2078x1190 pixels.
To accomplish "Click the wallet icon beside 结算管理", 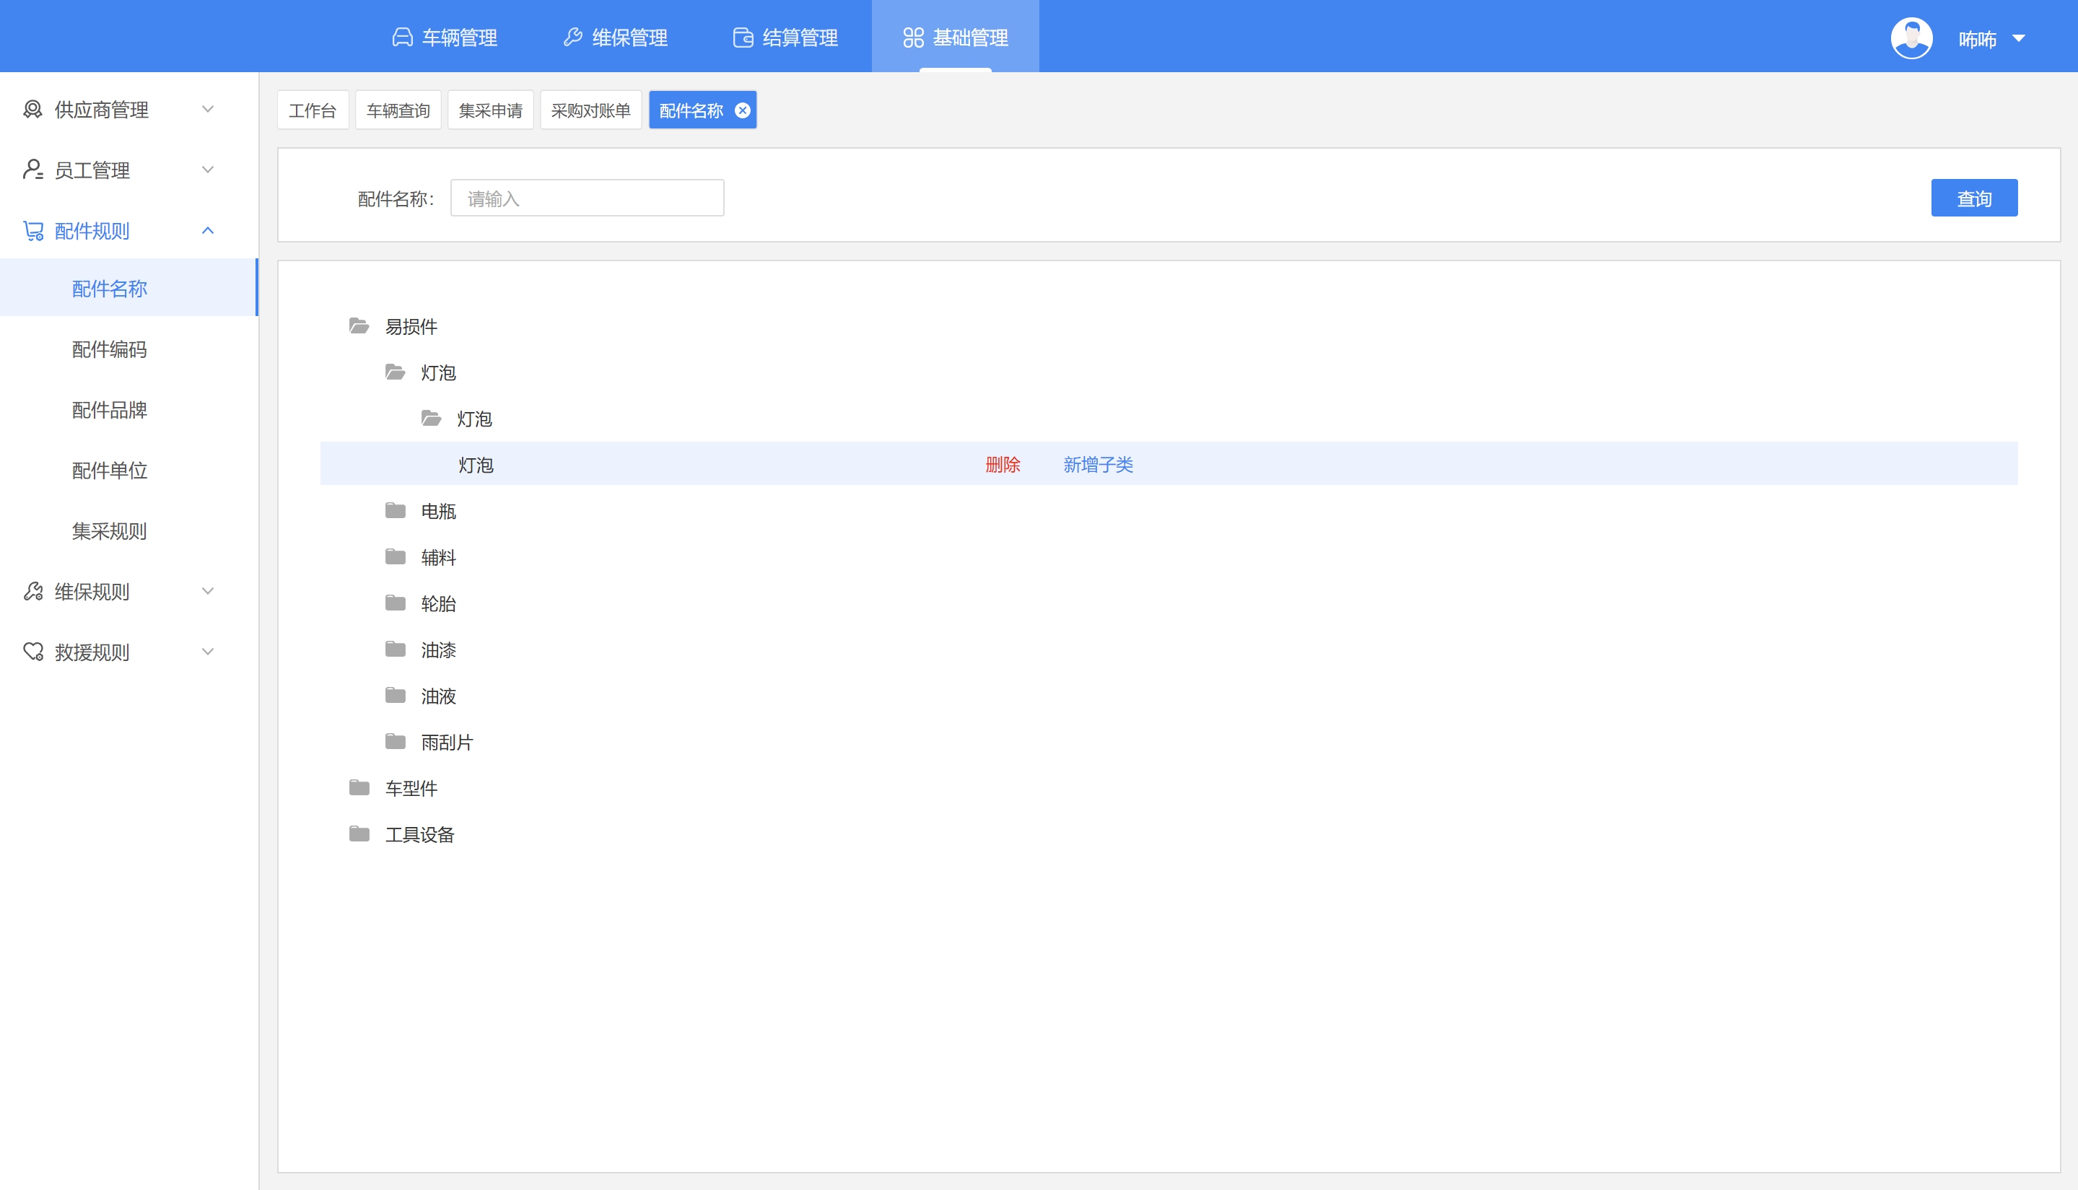I will pos(742,38).
